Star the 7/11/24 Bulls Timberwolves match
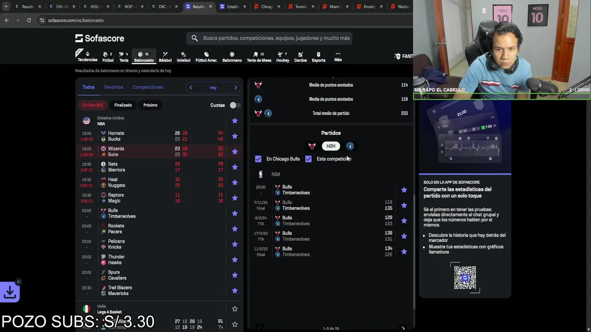The width and height of the screenshot is (591, 332). pyautogui.click(x=404, y=205)
